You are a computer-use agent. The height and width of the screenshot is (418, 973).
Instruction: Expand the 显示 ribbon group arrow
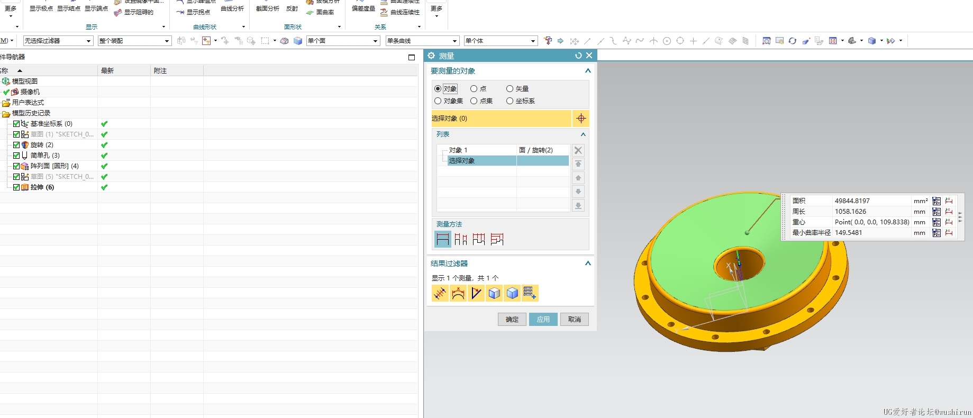[x=163, y=26]
